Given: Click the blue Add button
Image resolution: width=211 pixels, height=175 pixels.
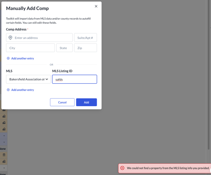Looking at the screenshot, I should click(x=87, y=102).
